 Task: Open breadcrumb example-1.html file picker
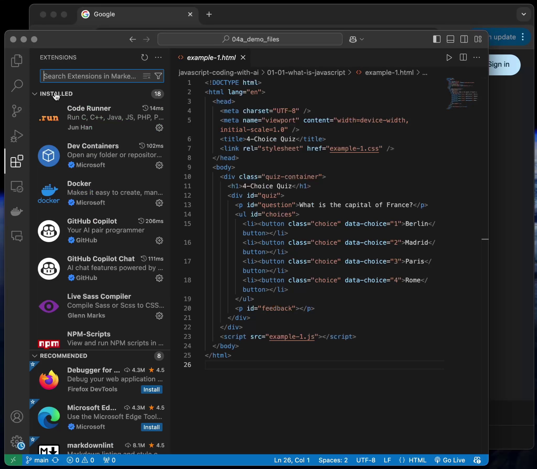tap(389, 72)
